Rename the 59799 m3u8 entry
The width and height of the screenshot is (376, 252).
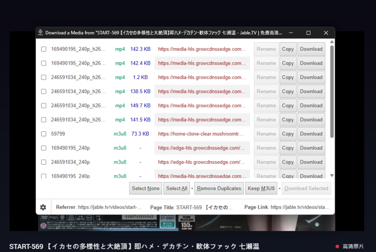[266, 134]
